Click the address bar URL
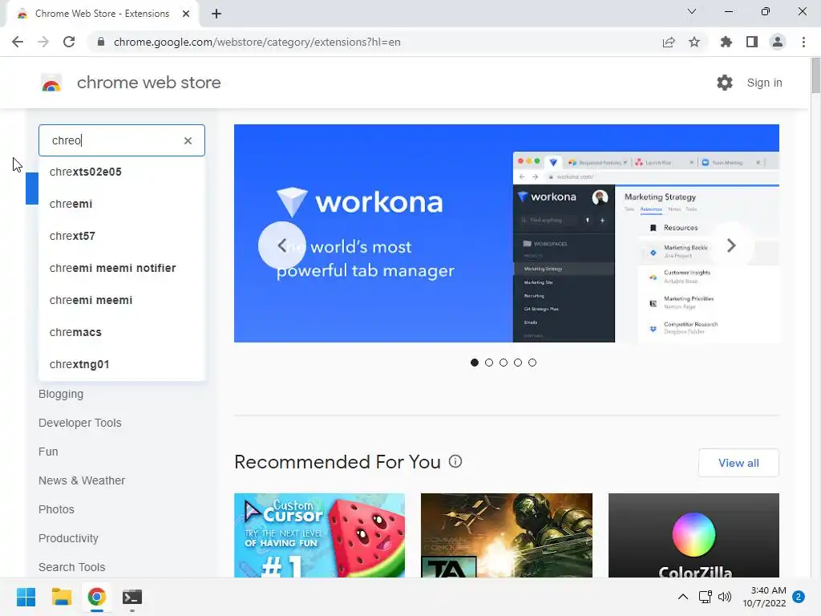 [x=257, y=42]
